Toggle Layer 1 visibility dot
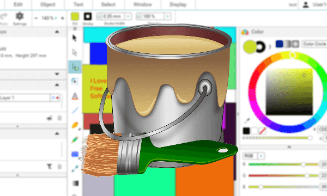 [53, 97]
